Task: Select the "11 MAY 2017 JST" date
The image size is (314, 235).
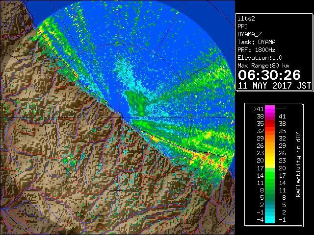Action: pyautogui.click(x=275, y=86)
